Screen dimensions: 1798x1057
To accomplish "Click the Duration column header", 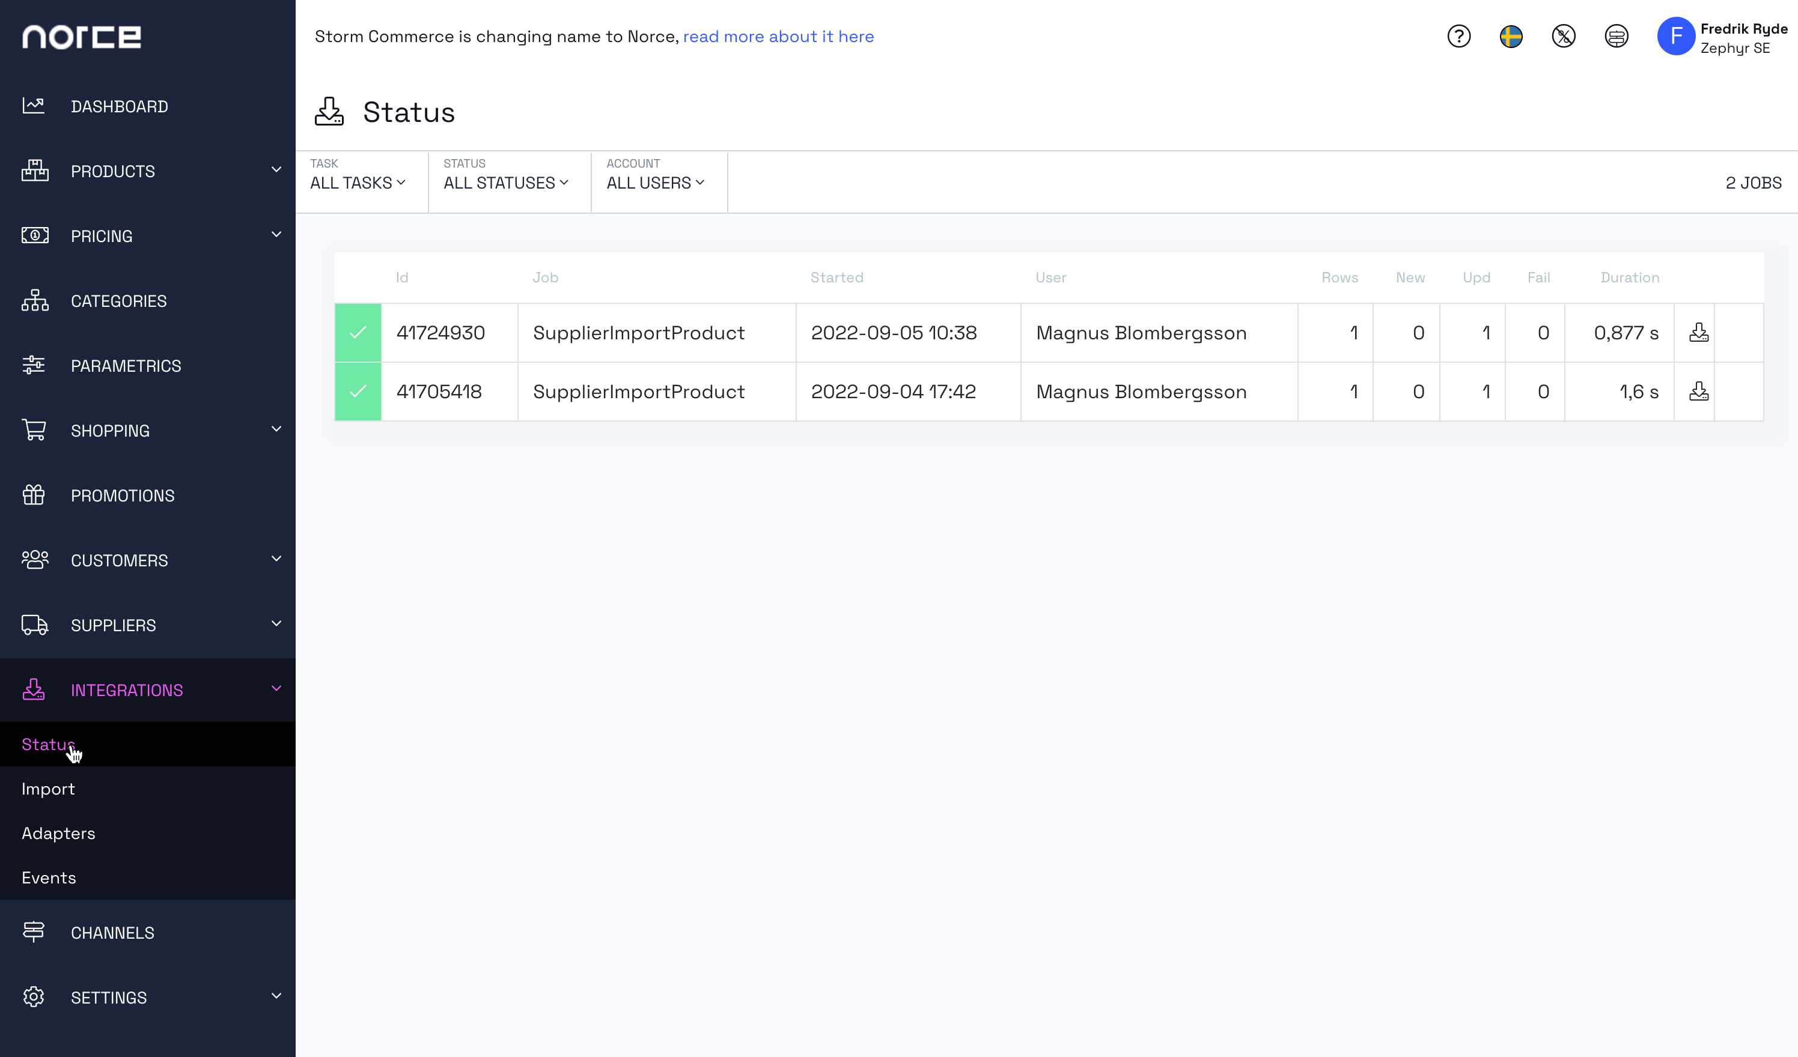I will (1630, 277).
